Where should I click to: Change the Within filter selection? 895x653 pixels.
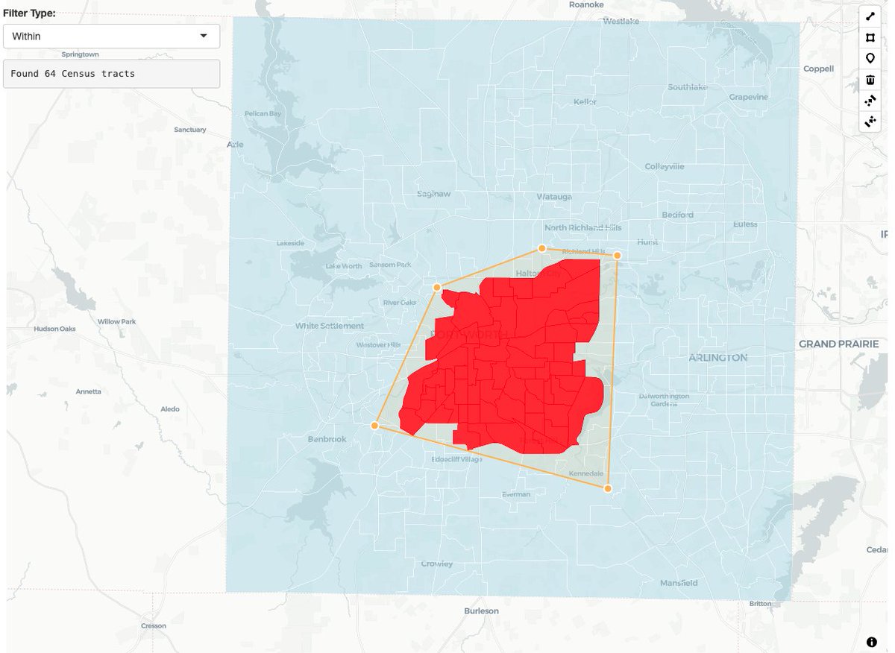click(x=111, y=36)
